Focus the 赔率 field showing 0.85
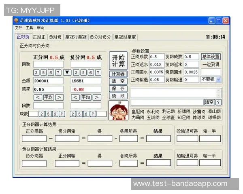 tap(49, 89)
